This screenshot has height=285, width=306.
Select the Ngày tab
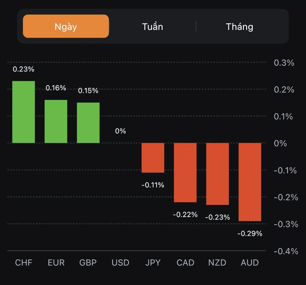tap(66, 27)
